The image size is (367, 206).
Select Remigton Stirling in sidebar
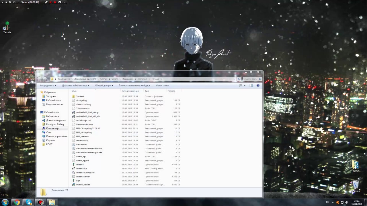pyautogui.click(x=55, y=124)
